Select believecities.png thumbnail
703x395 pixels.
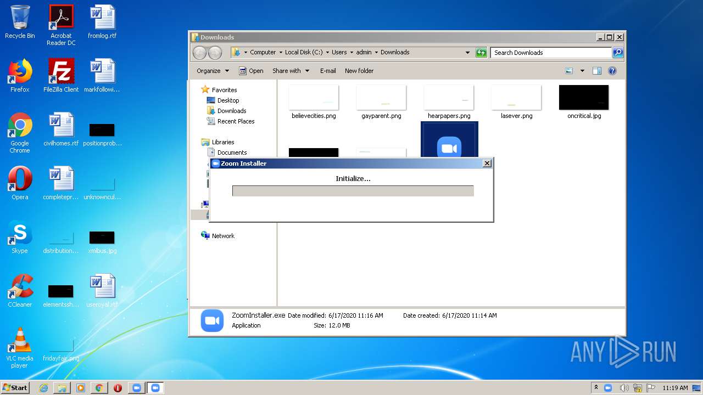(314, 102)
